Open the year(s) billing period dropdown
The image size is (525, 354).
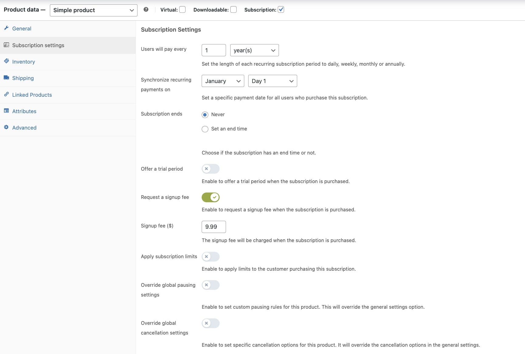(254, 50)
